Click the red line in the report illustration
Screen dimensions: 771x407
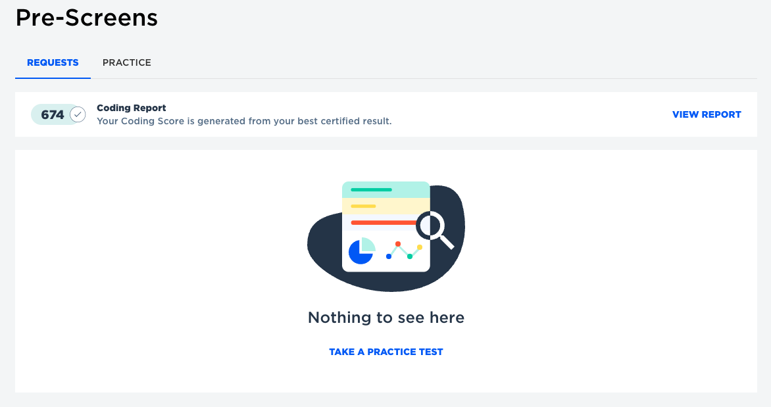[x=384, y=223]
